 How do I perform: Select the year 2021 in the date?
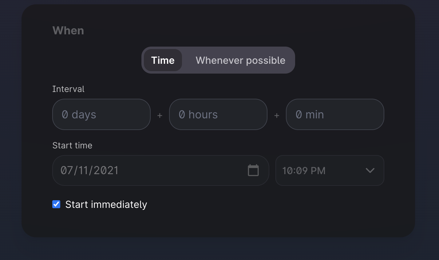coord(106,170)
